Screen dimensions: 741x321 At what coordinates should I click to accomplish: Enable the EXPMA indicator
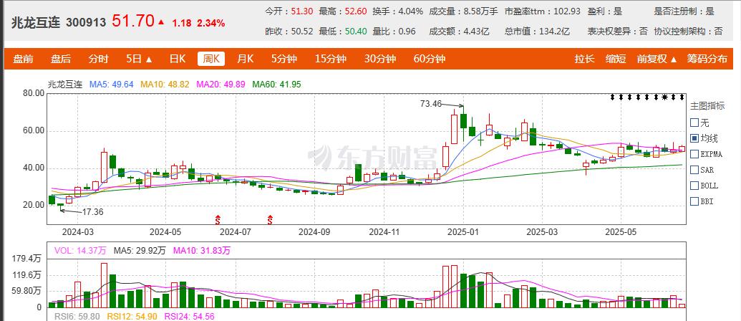pyautogui.click(x=694, y=154)
